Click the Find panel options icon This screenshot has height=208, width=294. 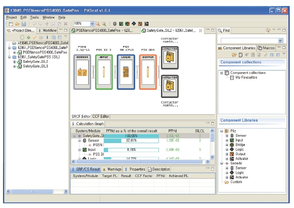pos(268,31)
